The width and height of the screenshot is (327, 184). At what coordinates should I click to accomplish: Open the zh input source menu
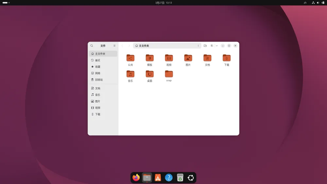(x=305, y=3)
